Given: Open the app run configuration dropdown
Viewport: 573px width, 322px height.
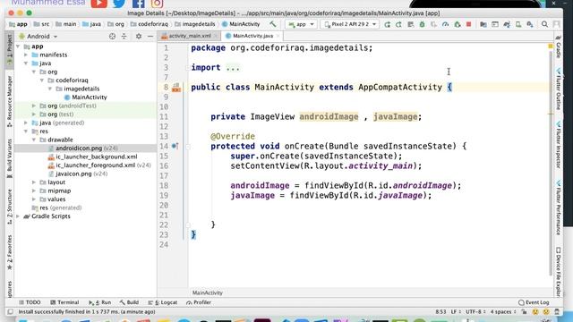Looking at the screenshot, I should click(301, 24).
